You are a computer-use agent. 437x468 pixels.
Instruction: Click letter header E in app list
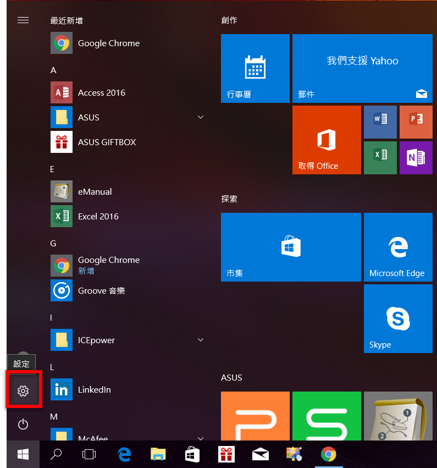pyautogui.click(x=52, y=169)
